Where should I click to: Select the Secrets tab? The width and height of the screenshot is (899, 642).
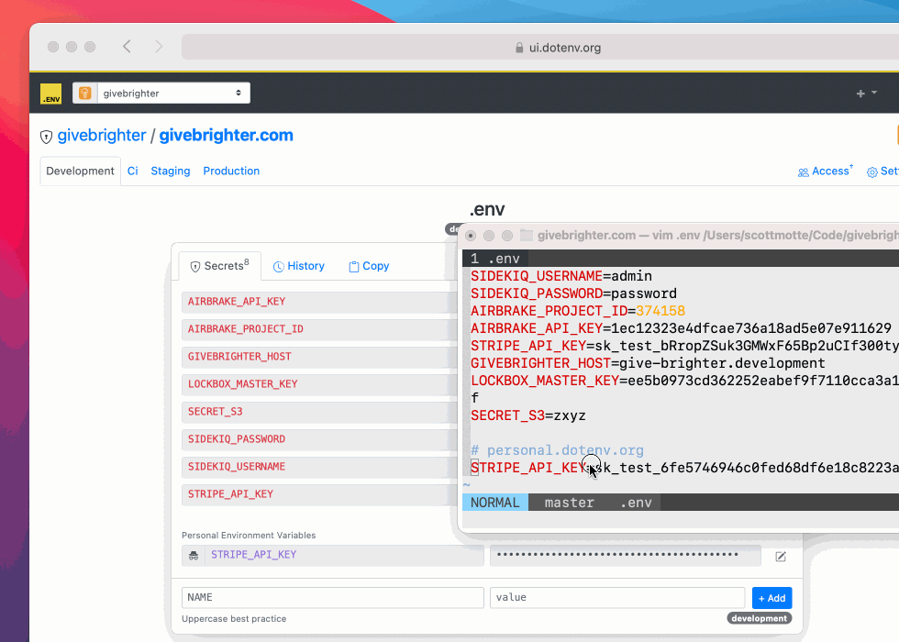point(220,266)
